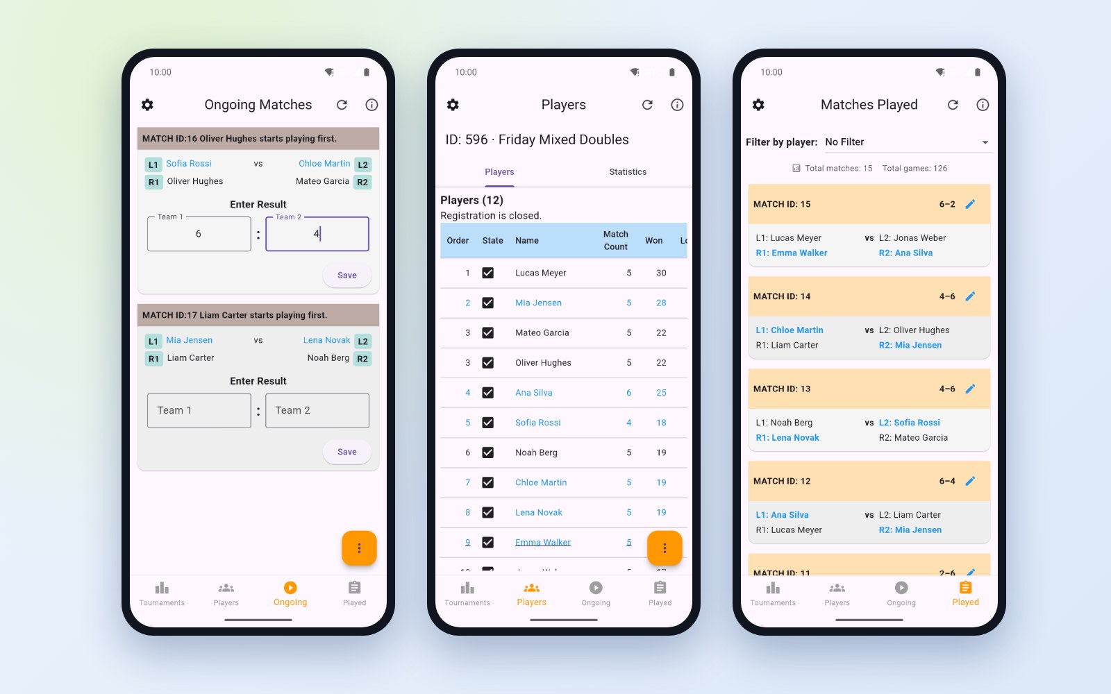The height and width of the screenshot is (694, 1111).
Task: Open Ana Silva in players table
Action: pyautogui.click(x=534, y=392)
